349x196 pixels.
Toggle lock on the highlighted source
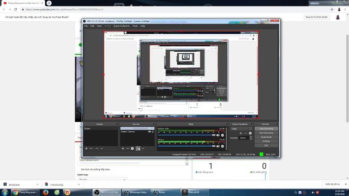pos(153,128)
